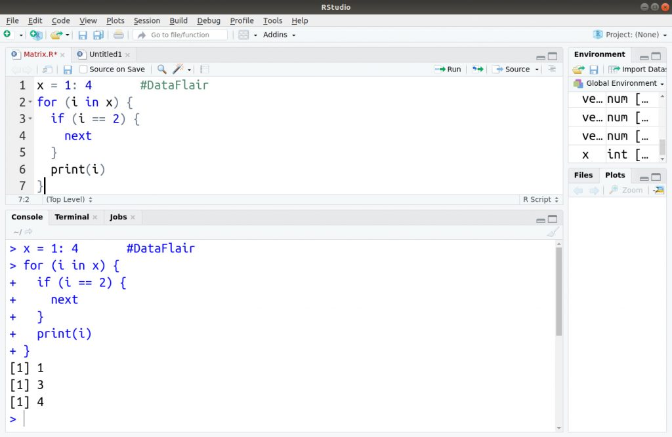Click the Source button
Image resolution: width=672 pixels, height=437 pixels.
(511, 69)
